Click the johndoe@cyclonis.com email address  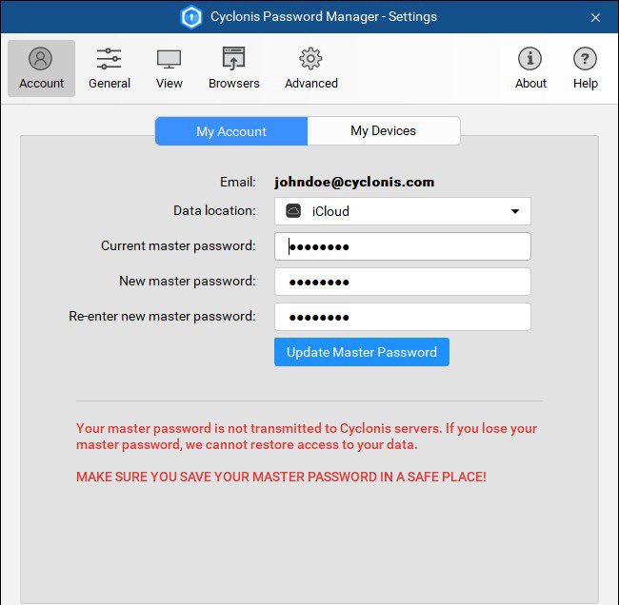(354, 182)
